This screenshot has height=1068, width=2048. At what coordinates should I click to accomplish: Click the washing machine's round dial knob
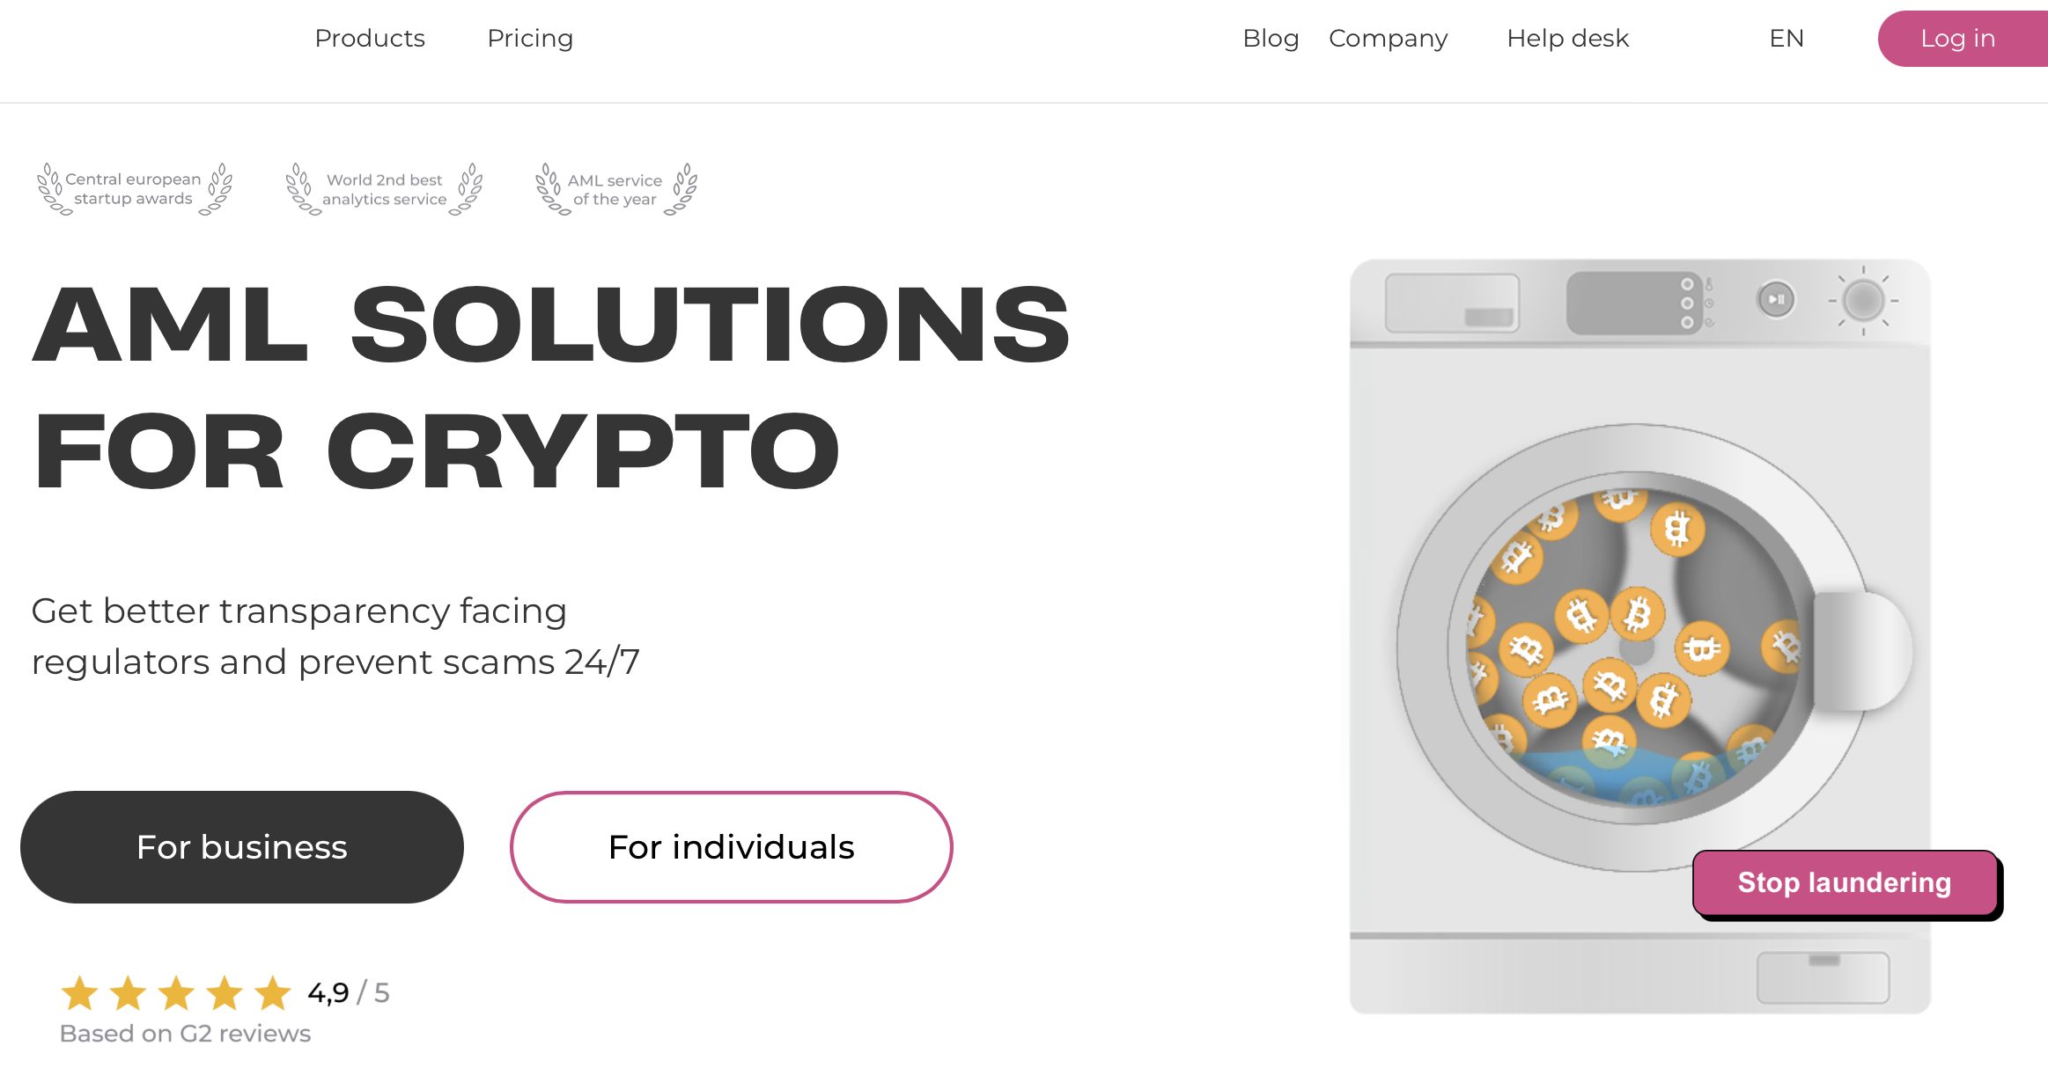coord(1863,301)
